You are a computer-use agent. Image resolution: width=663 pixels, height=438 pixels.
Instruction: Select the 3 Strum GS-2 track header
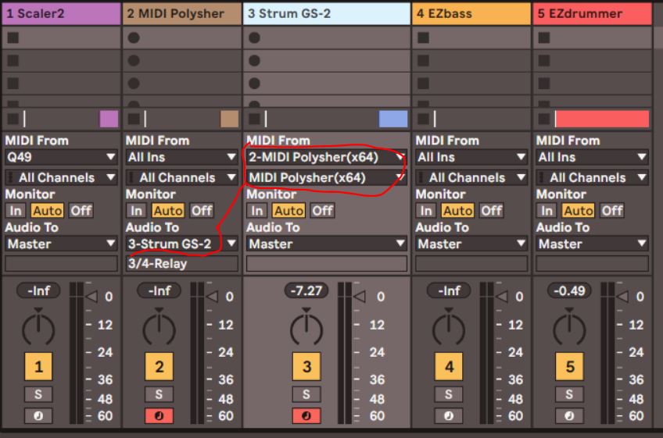(327, 13)
